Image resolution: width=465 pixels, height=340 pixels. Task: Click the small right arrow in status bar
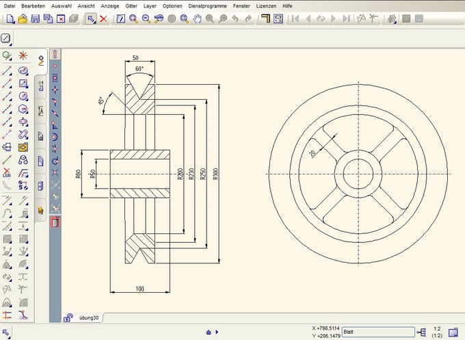pos(217,332)
